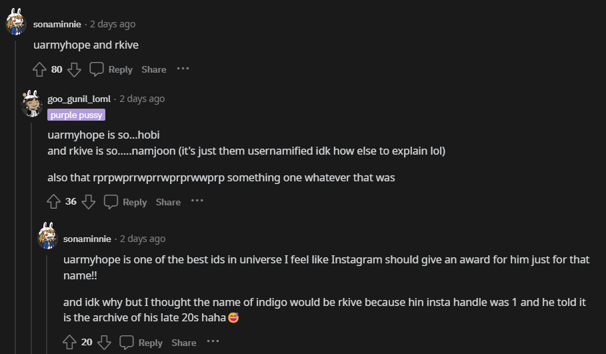Open more options on the 80-point comment

click(183, 69)
